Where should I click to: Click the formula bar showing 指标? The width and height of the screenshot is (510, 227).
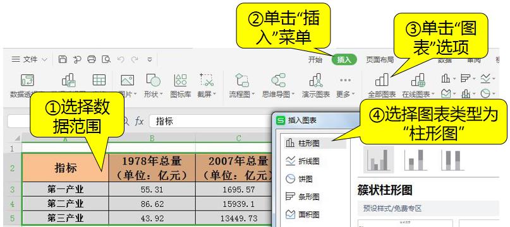(x=212, y=122)
